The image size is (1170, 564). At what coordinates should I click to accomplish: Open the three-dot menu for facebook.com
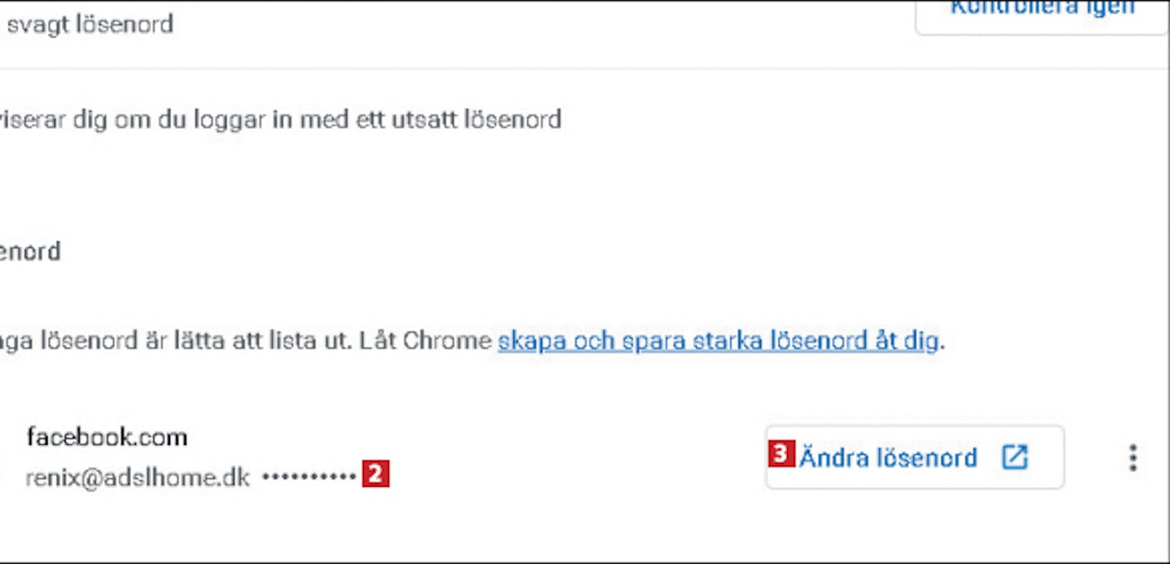click(x=1133, y=458)
